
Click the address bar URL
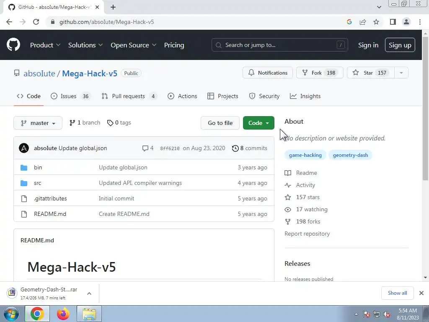click(x=106, y=22)
